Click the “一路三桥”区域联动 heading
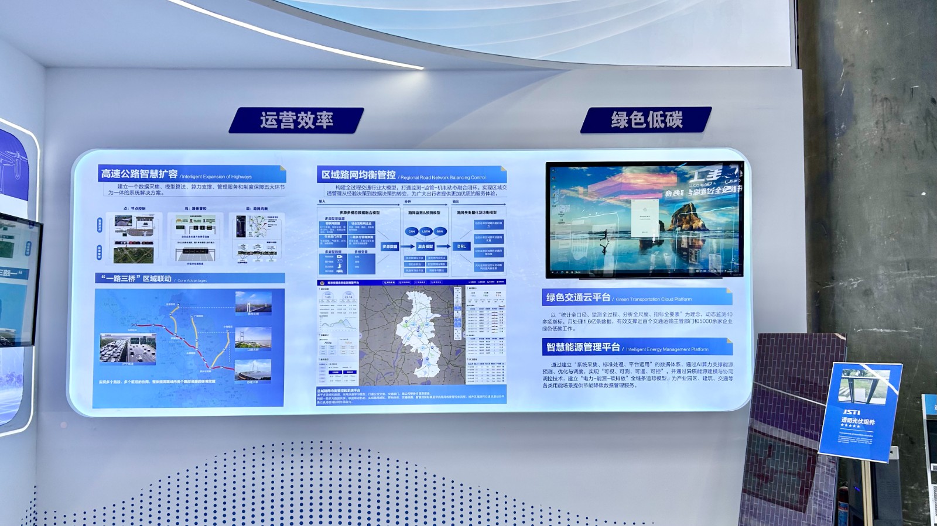This screenshot has width=937, height=526. pyautogui.click(x=136, y=279)
